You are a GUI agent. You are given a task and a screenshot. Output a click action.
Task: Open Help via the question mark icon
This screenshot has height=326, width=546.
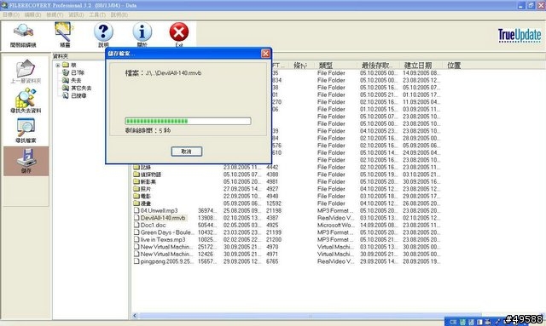pos(103,35)
